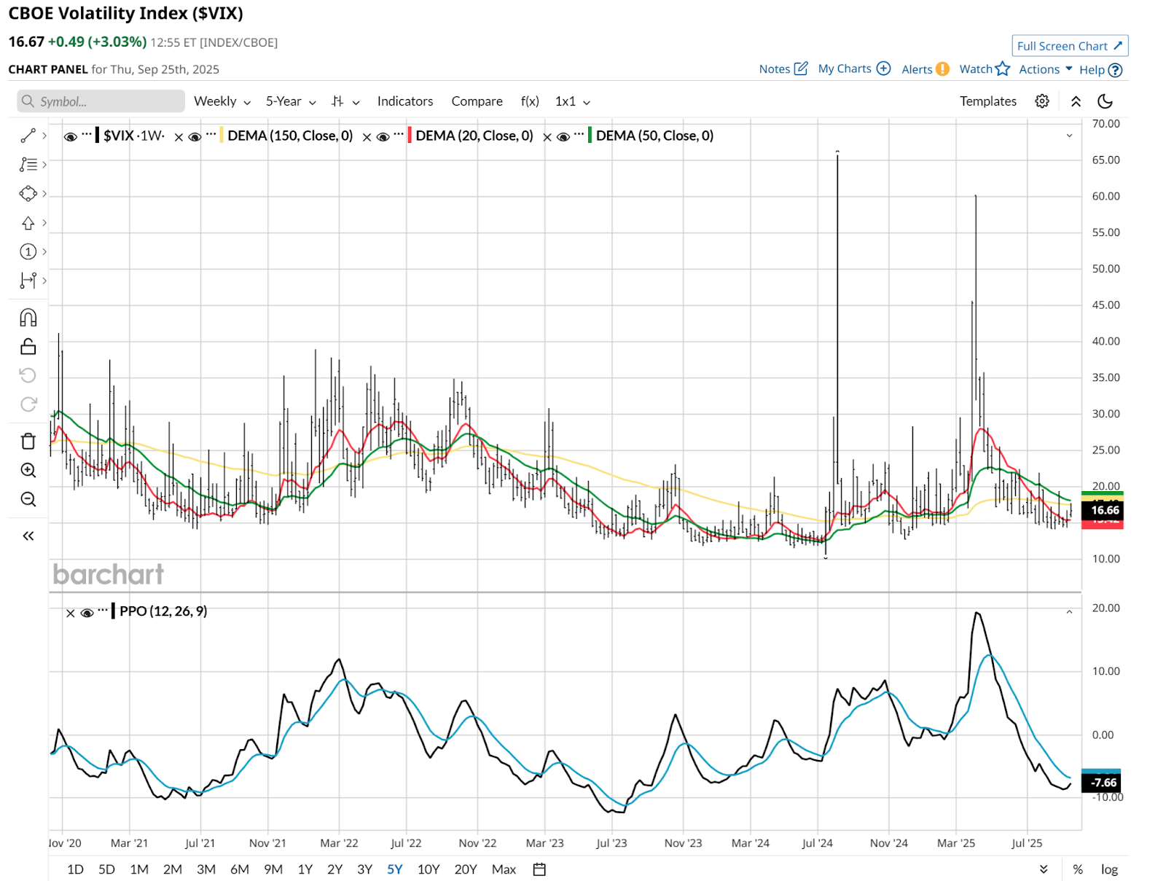Zoom in using the magnifier plus icon
Screen dimensions: 1166x881
(28, 470)
